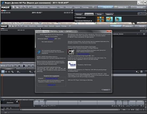The height and width of the screenshot is (114, 147).
Task: Switch to the Титры tab
Action: click(99, 14)
